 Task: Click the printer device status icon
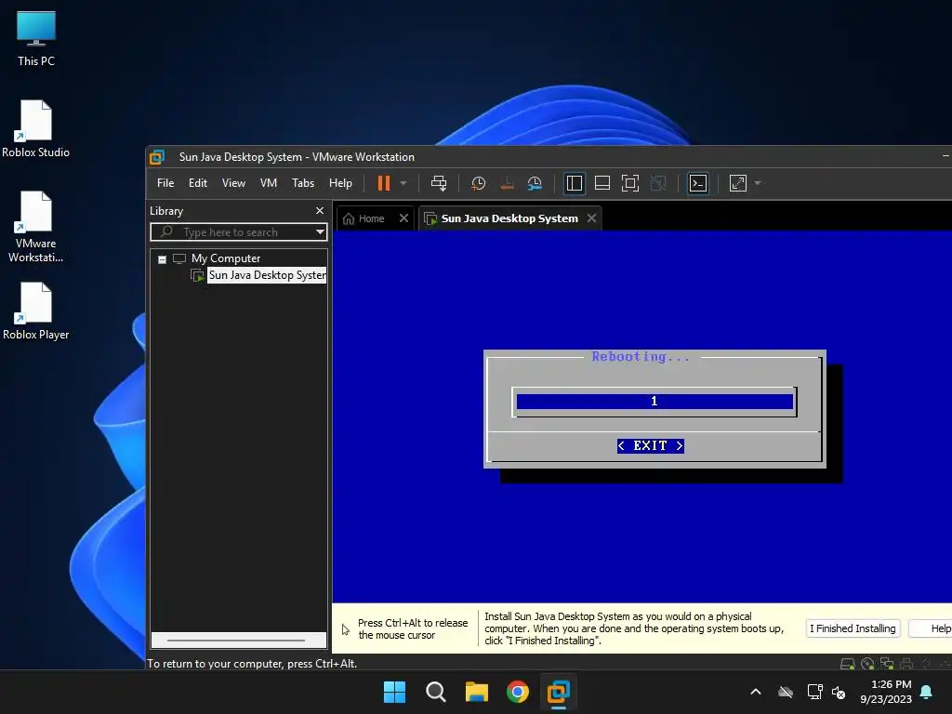pyautogui.click(x=906, y=664)
